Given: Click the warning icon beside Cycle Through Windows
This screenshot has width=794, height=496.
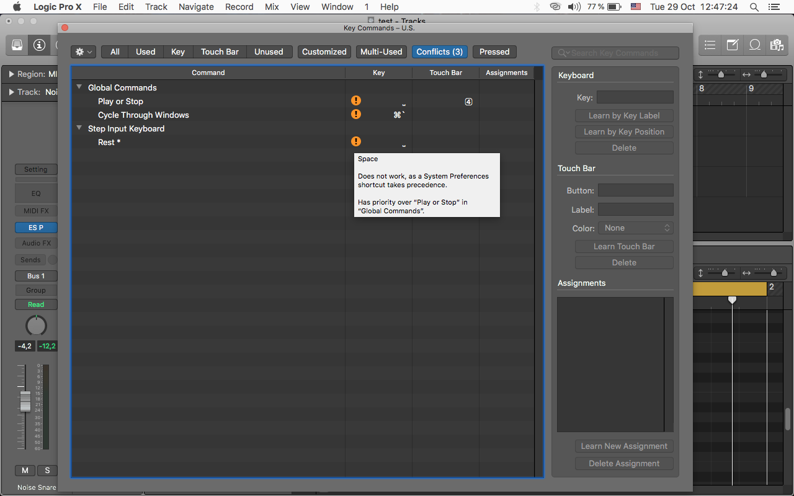Looking at the screenshot, I should 356,114.
